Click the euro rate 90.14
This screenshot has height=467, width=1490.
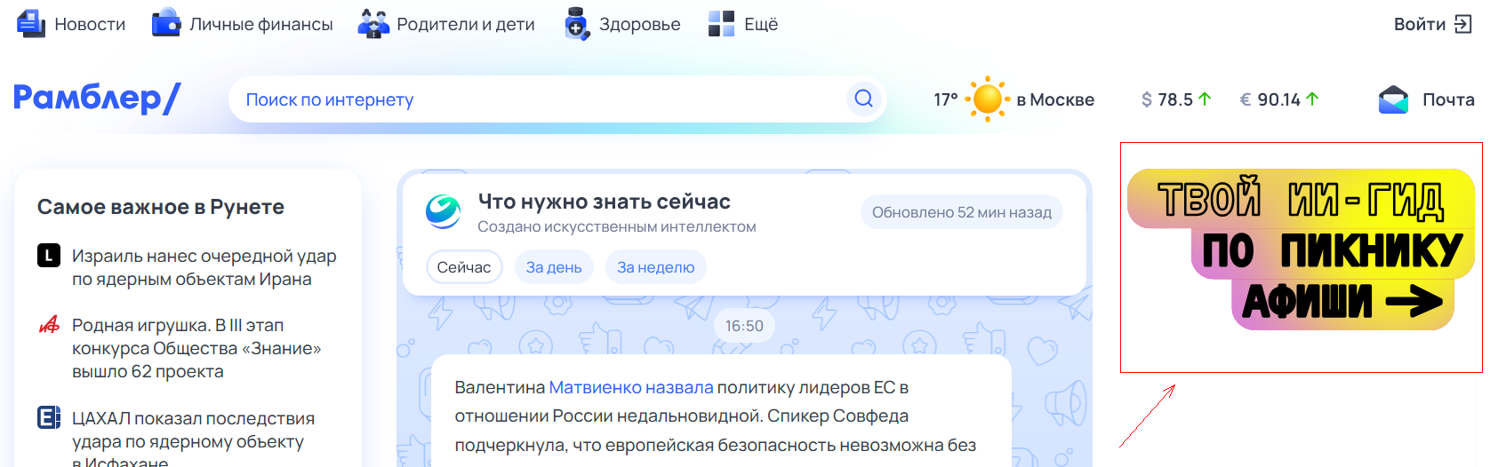coord(1279,99)
